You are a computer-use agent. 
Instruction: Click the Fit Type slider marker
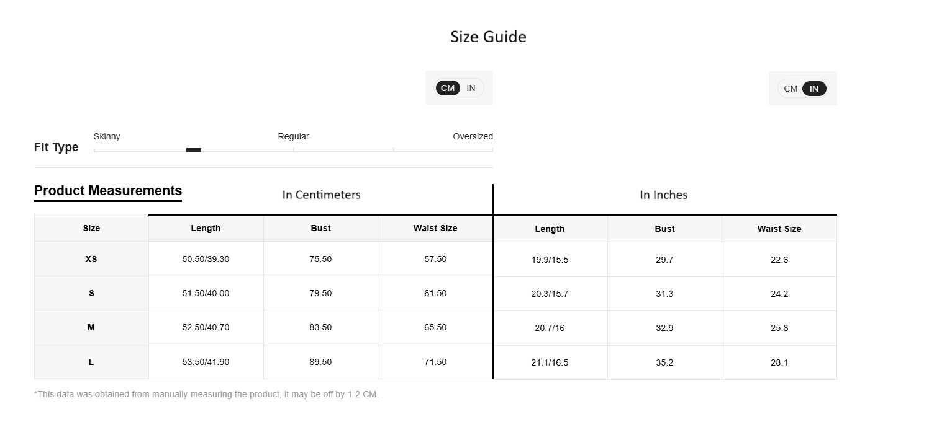click(194, 150)
